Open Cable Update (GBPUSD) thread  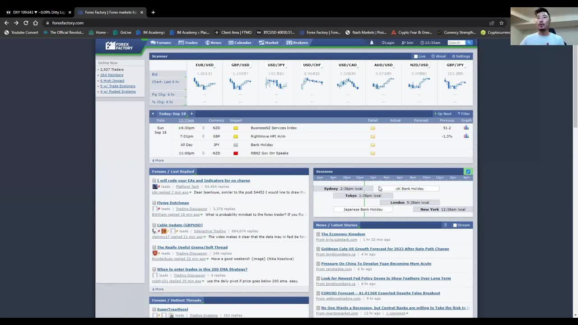180,225
